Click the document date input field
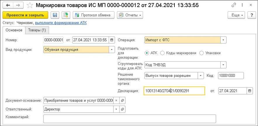This screenshot has height=126, width=258. [91, 40]
